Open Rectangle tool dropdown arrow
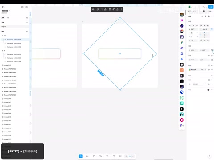Image resolution: width=214 pixels, height=160 pixels. (97, 156)
